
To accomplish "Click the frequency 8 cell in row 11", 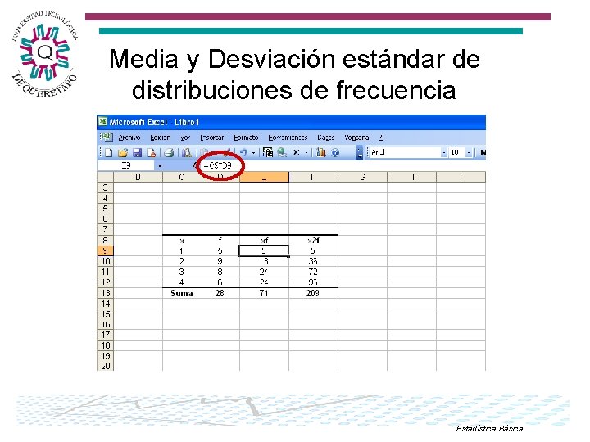I will 220,272.
